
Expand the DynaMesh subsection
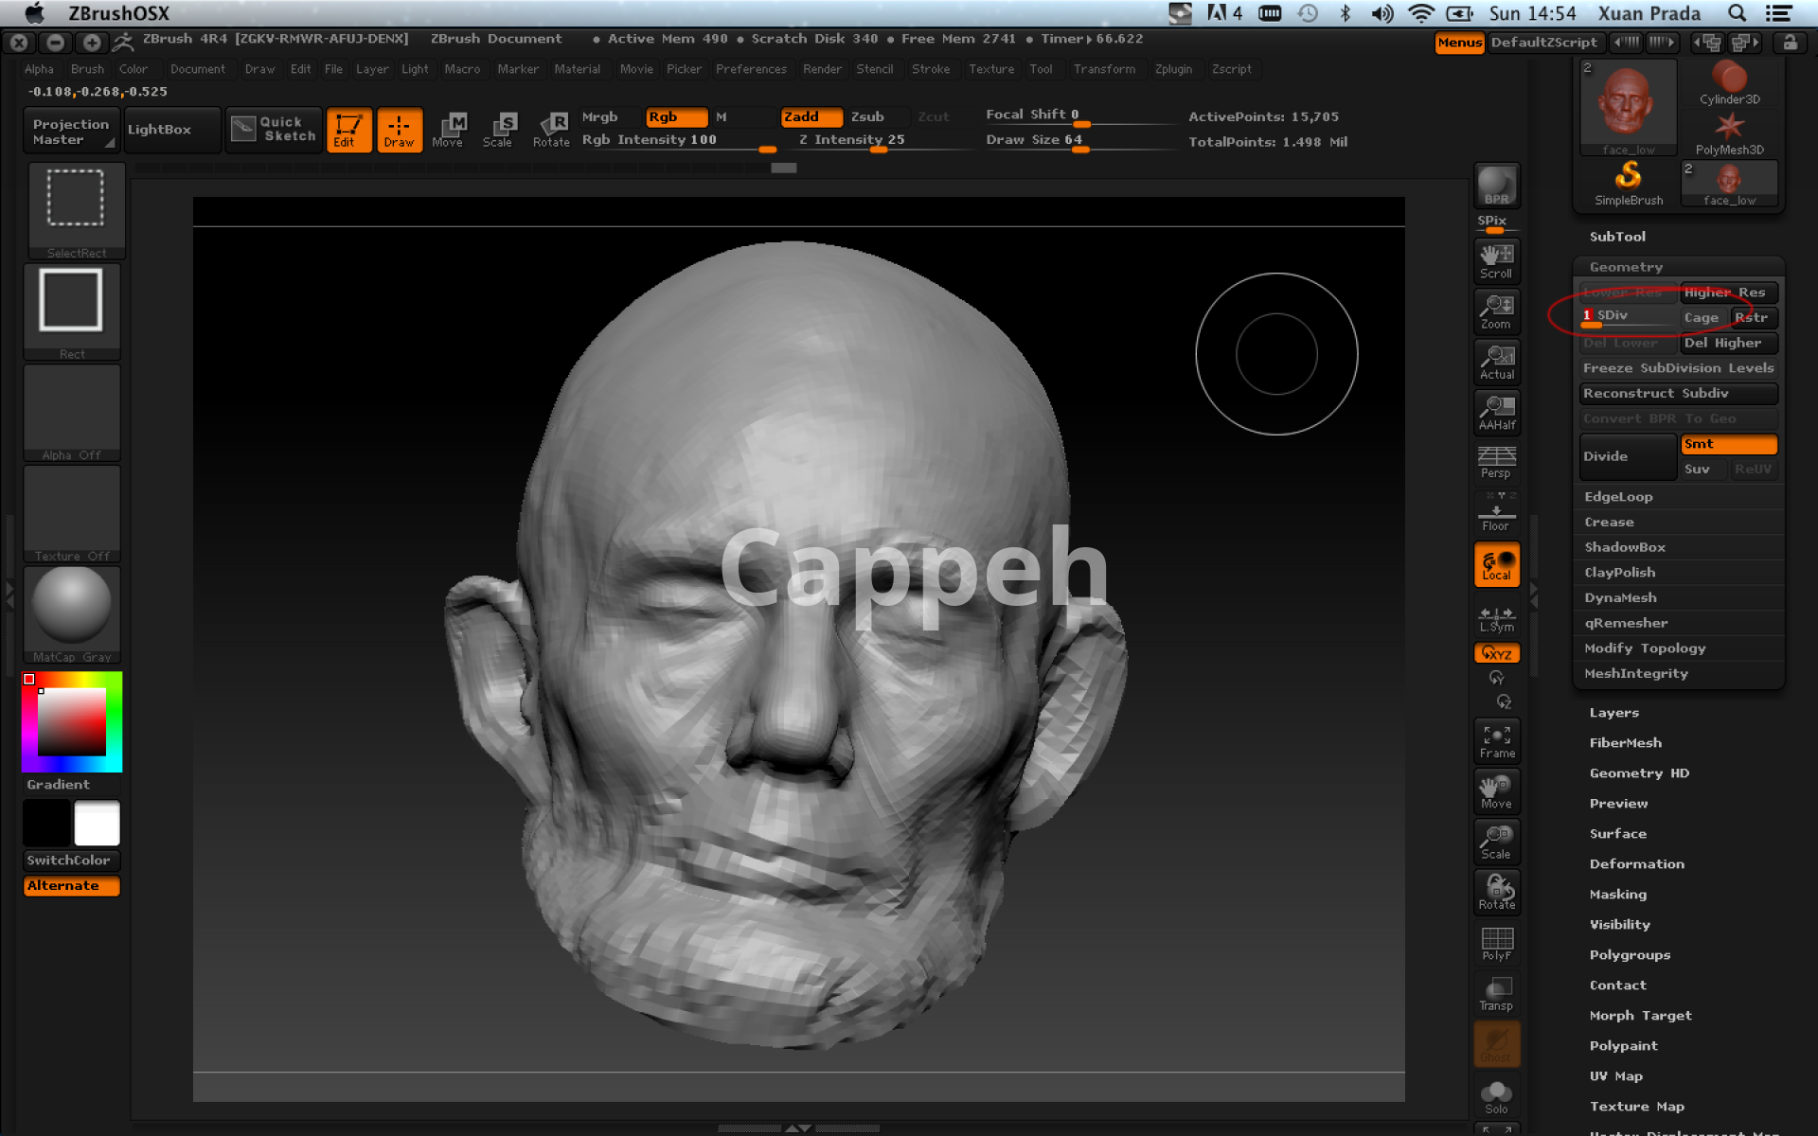(x=1620, y=597)
